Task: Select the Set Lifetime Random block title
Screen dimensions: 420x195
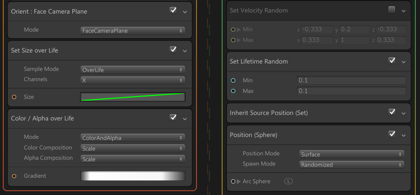Action: [x=259, y=61]
